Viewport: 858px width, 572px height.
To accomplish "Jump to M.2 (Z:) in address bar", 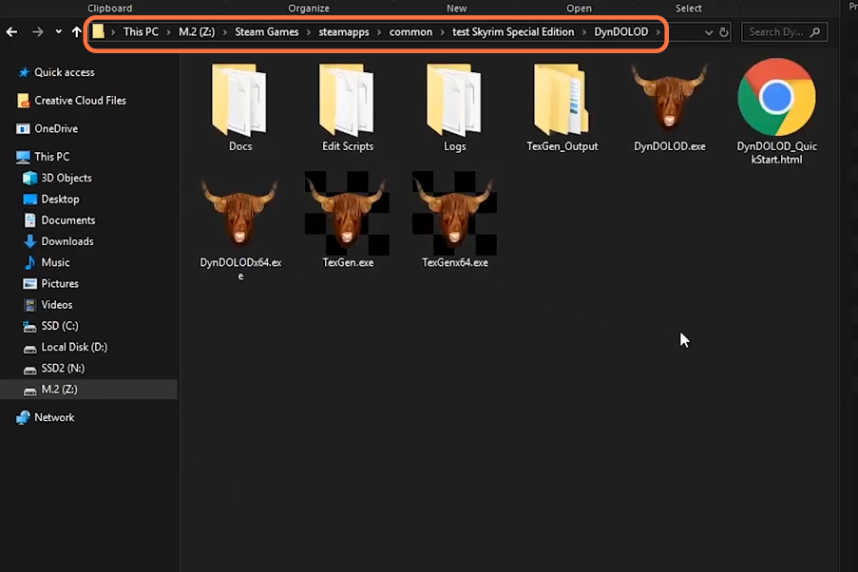I will [x=197, y=31].
